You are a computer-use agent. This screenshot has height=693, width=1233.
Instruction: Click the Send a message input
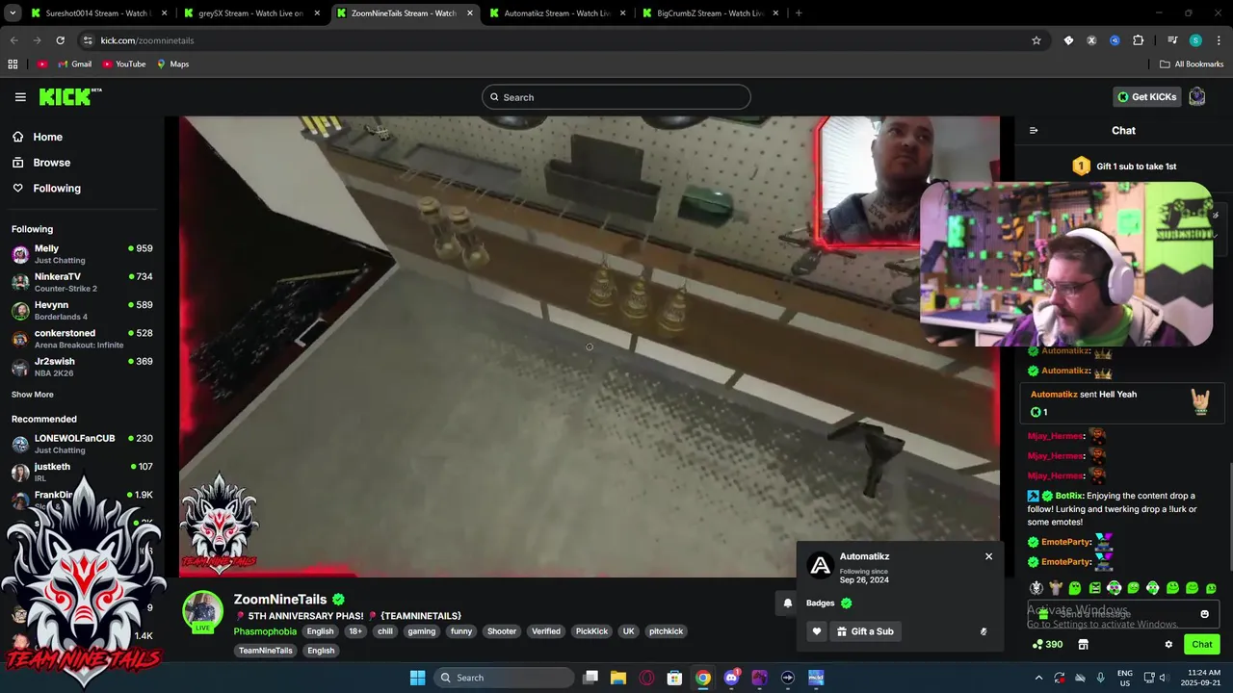pyautogui.click(x=1122, y=614)
